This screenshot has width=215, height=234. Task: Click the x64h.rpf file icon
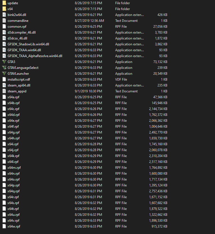click(4, 138)
